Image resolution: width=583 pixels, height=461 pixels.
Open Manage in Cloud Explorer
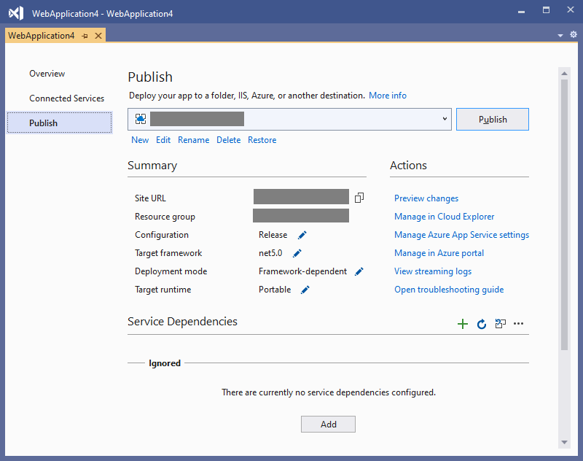click(x=445, y=217)
